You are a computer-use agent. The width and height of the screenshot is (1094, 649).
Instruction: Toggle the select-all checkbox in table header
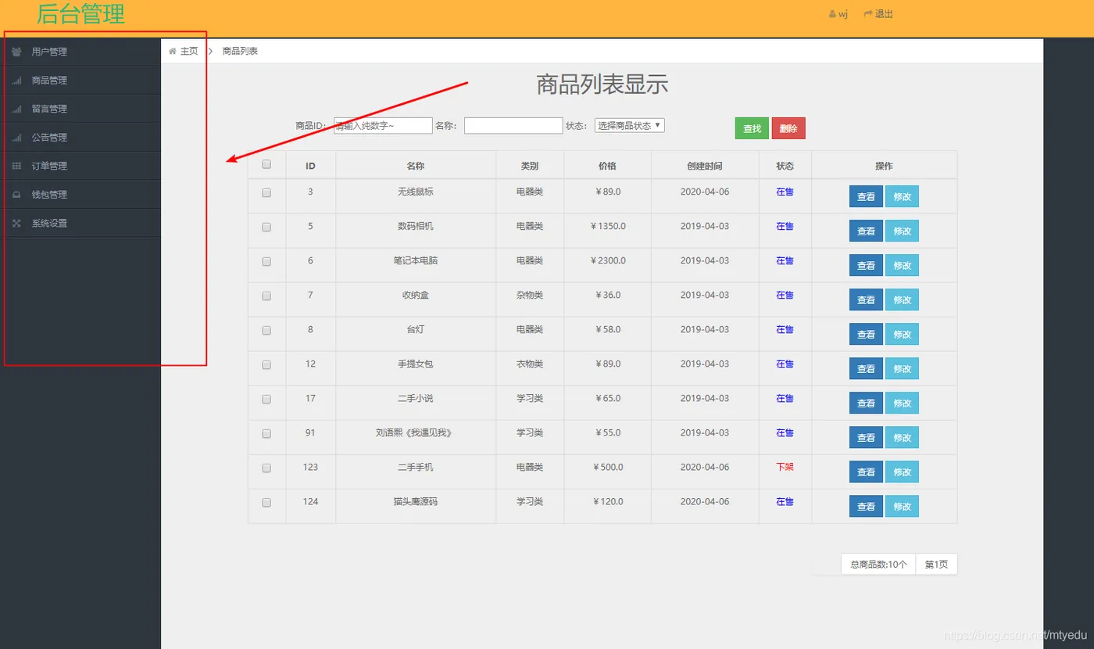click(266, 165)
